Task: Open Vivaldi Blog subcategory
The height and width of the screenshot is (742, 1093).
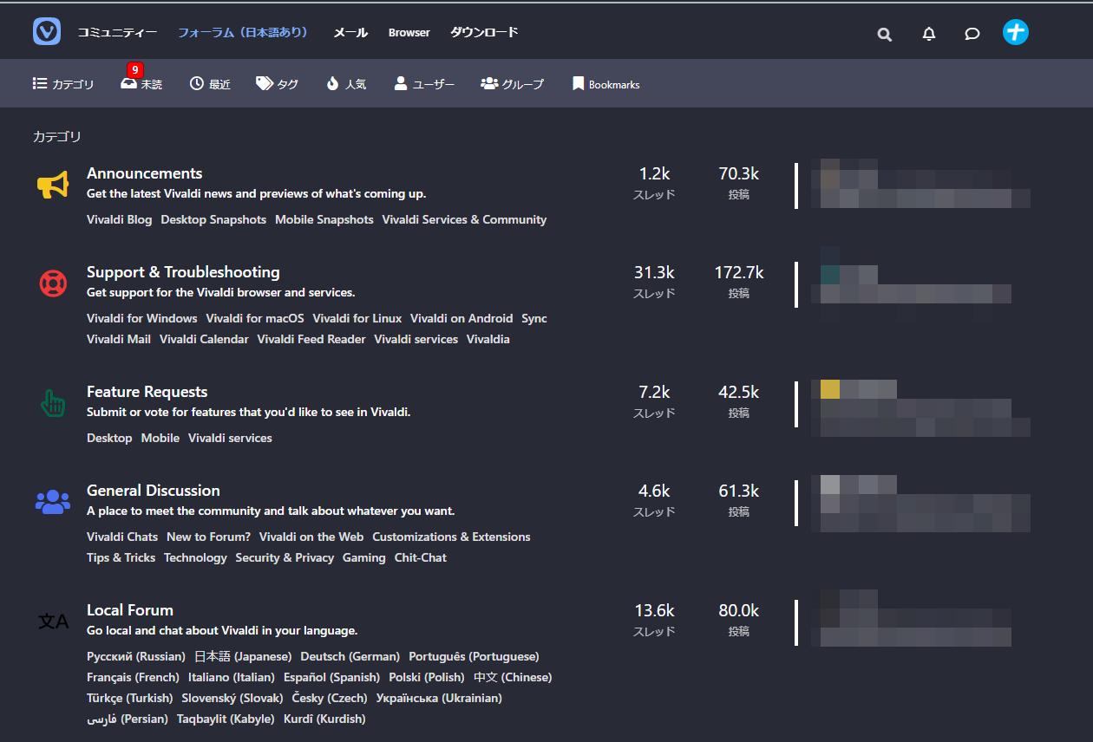Action: pyautogui.click(x=119, y=219)
